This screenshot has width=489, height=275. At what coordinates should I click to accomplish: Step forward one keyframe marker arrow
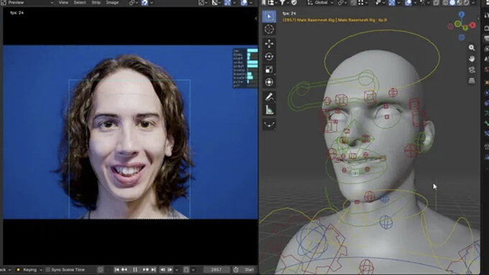(x=170, y=270)
